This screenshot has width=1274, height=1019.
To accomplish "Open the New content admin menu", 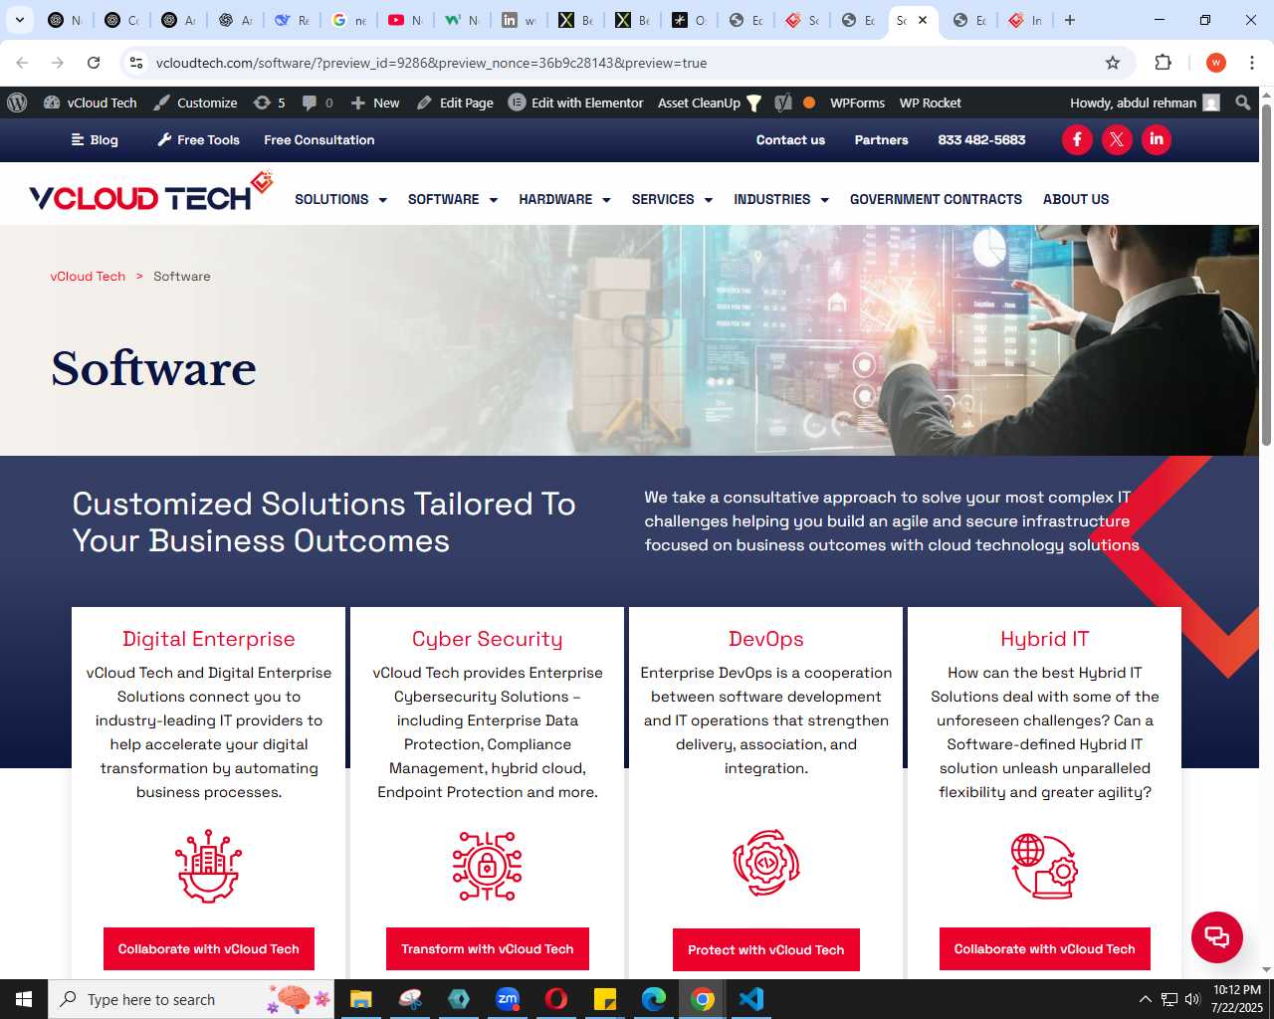I will coord(375,102).
